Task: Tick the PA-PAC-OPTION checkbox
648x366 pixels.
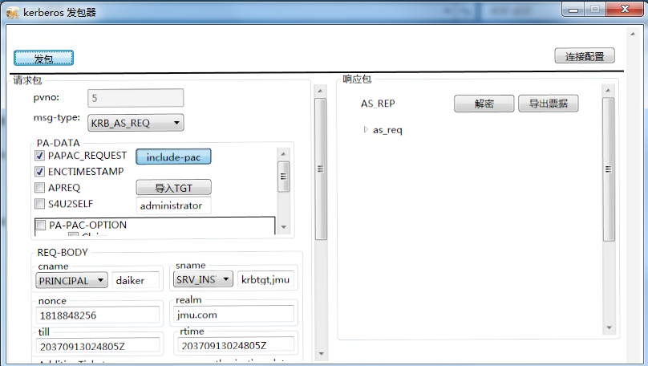Action: coord(40,225)
